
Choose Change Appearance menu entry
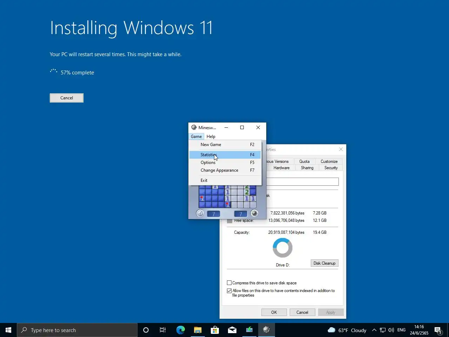coord(225,170)
